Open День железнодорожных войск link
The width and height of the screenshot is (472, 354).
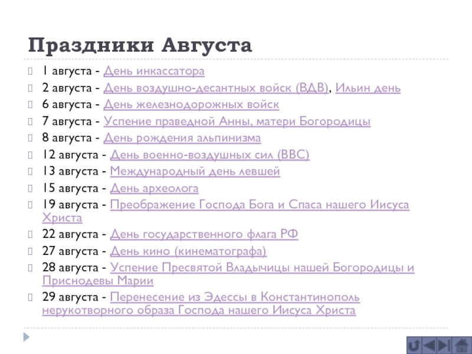191,105
